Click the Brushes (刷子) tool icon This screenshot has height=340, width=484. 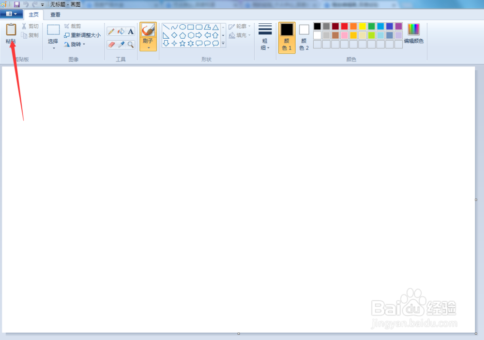click(x=148, y=30)
